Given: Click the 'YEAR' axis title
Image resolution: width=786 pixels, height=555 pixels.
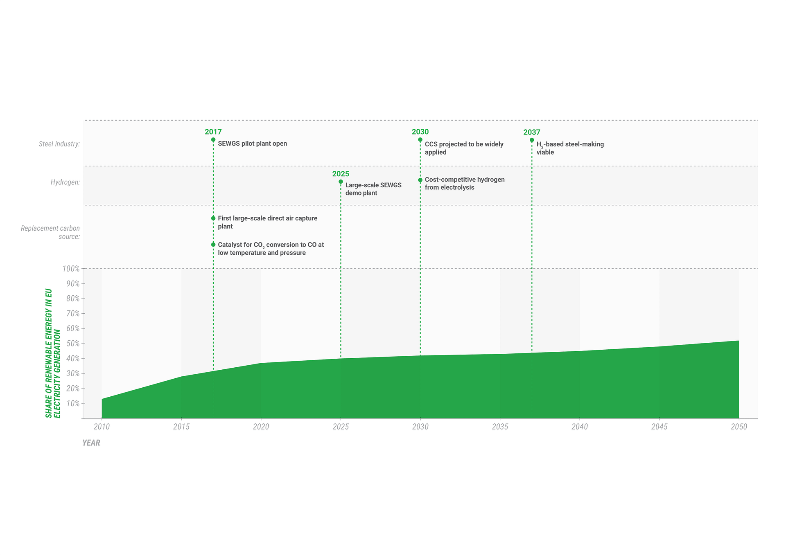Looking at the screenshot, I should coord(91,443).
